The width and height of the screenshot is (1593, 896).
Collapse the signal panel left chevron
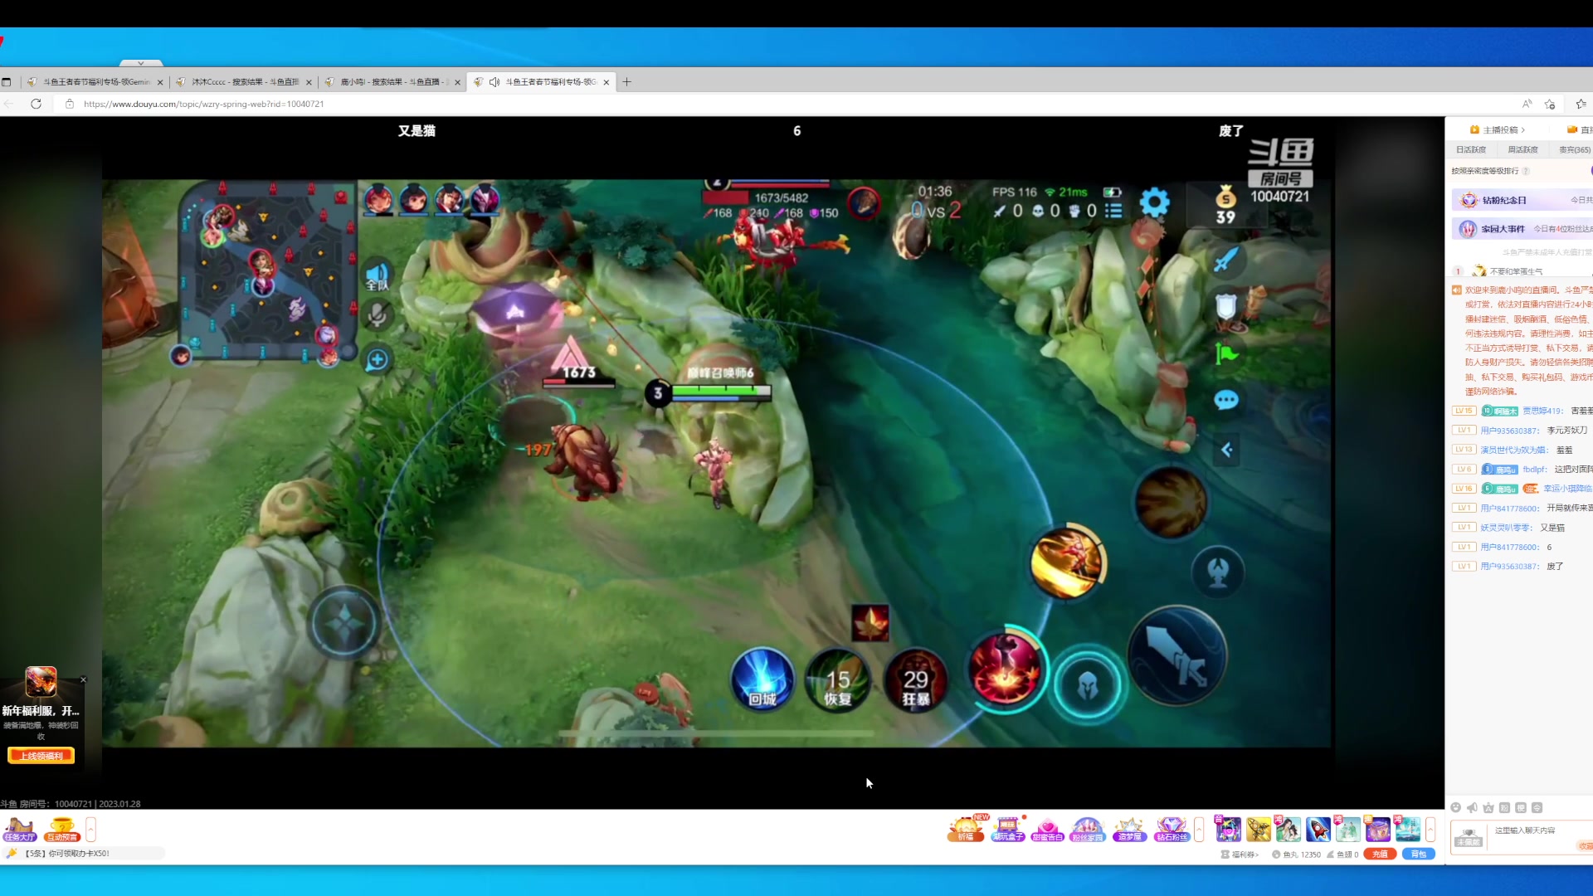click(x=1226, y=450)
